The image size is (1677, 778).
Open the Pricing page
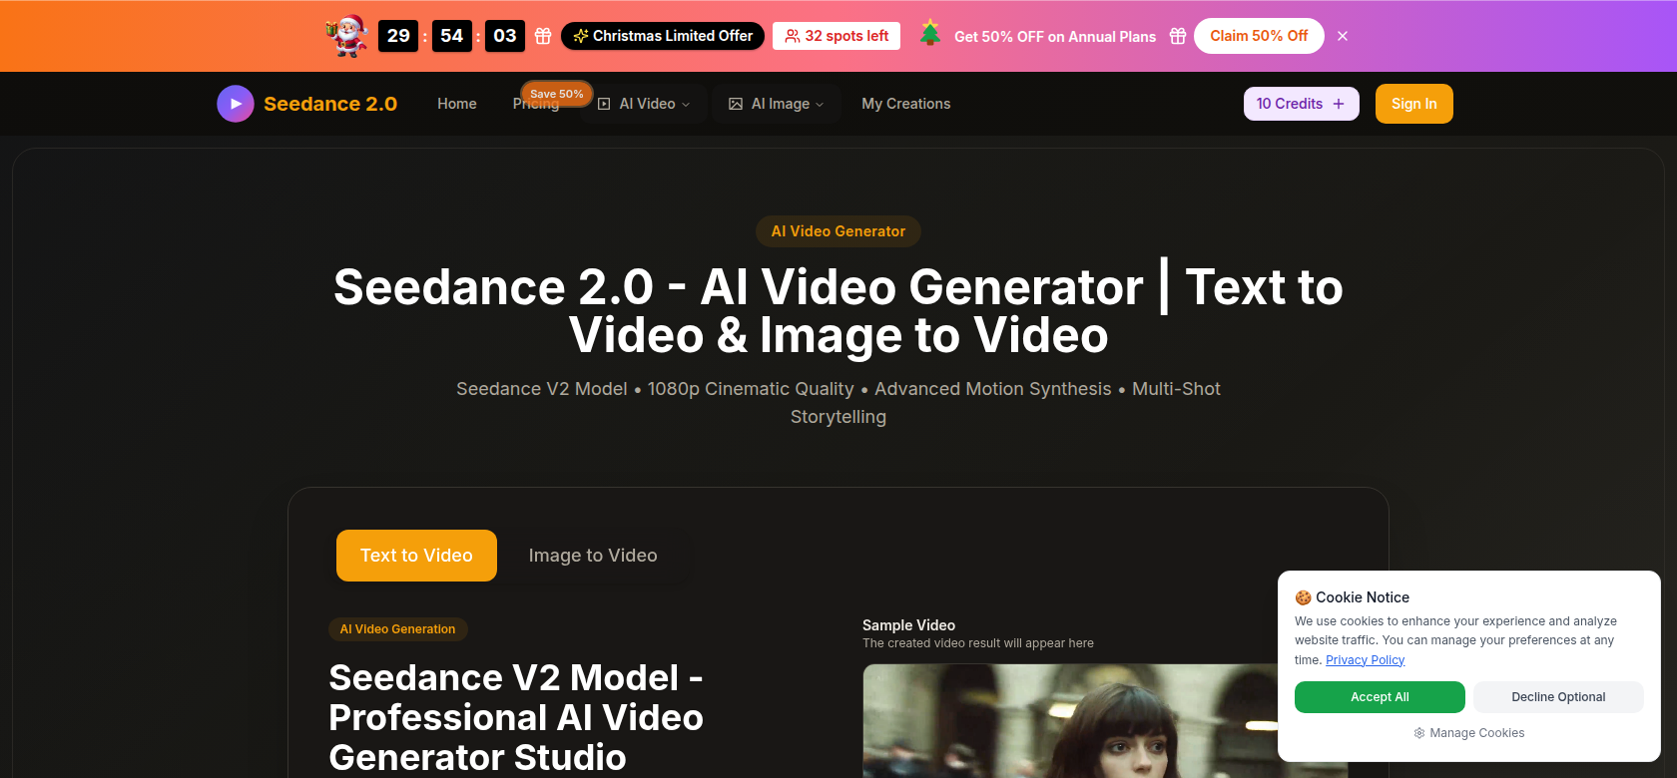[536, 105]
